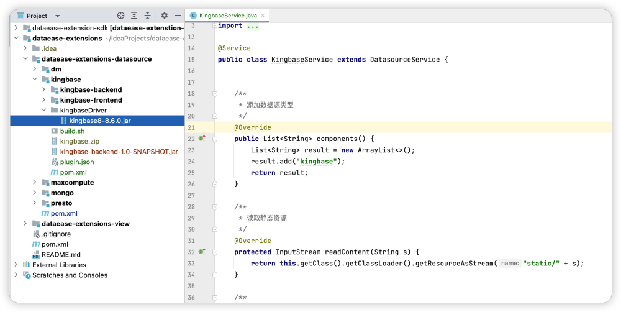Image resolution: width=621 pixels, height=312 pixels.
Task: Click the build.sh shell script icon
Action: (55, 131)
